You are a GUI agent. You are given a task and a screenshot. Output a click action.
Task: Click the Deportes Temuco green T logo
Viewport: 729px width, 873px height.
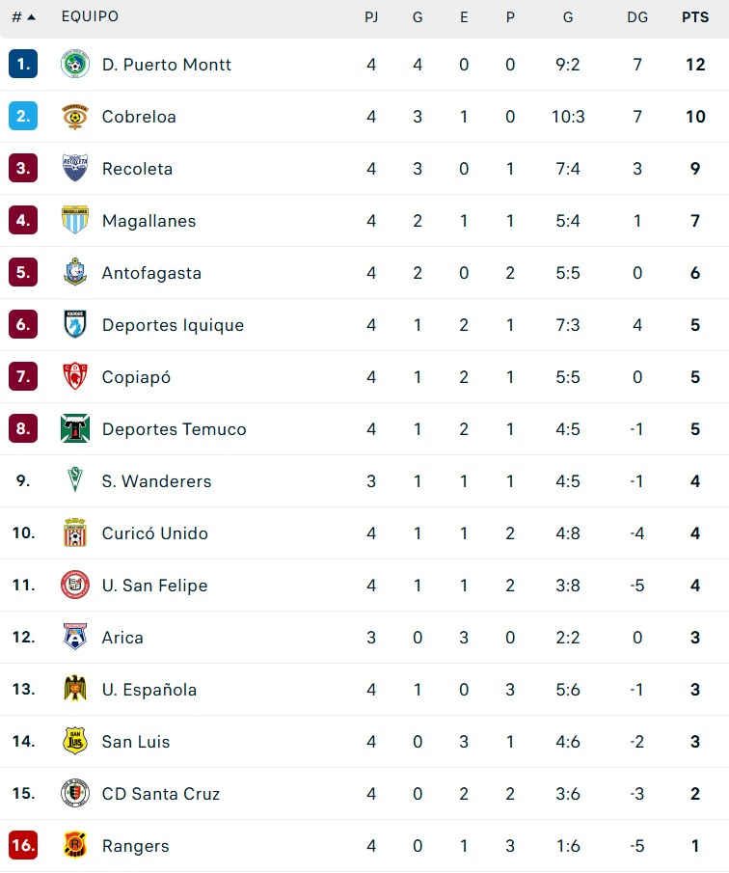75,429
